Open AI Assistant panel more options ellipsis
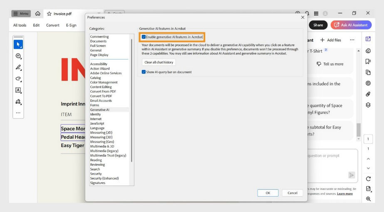This screenshot has height=212, width=384. click(x=352, y=40)
